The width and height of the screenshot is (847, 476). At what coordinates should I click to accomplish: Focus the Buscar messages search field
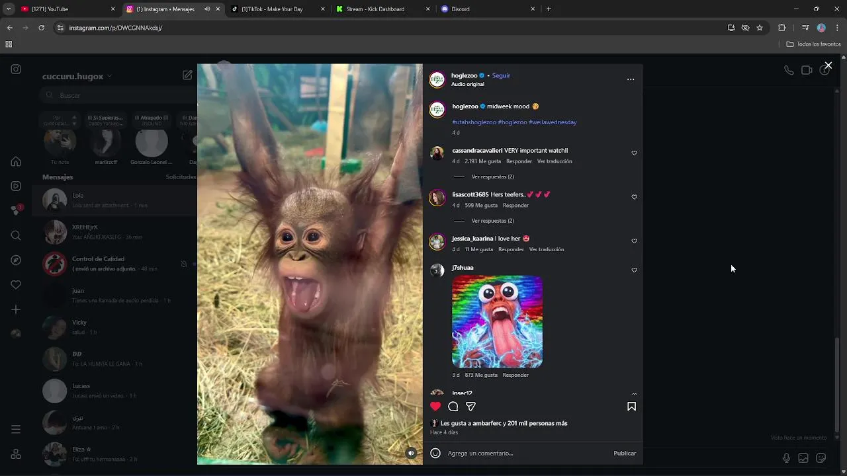click(x=116, y=95)
